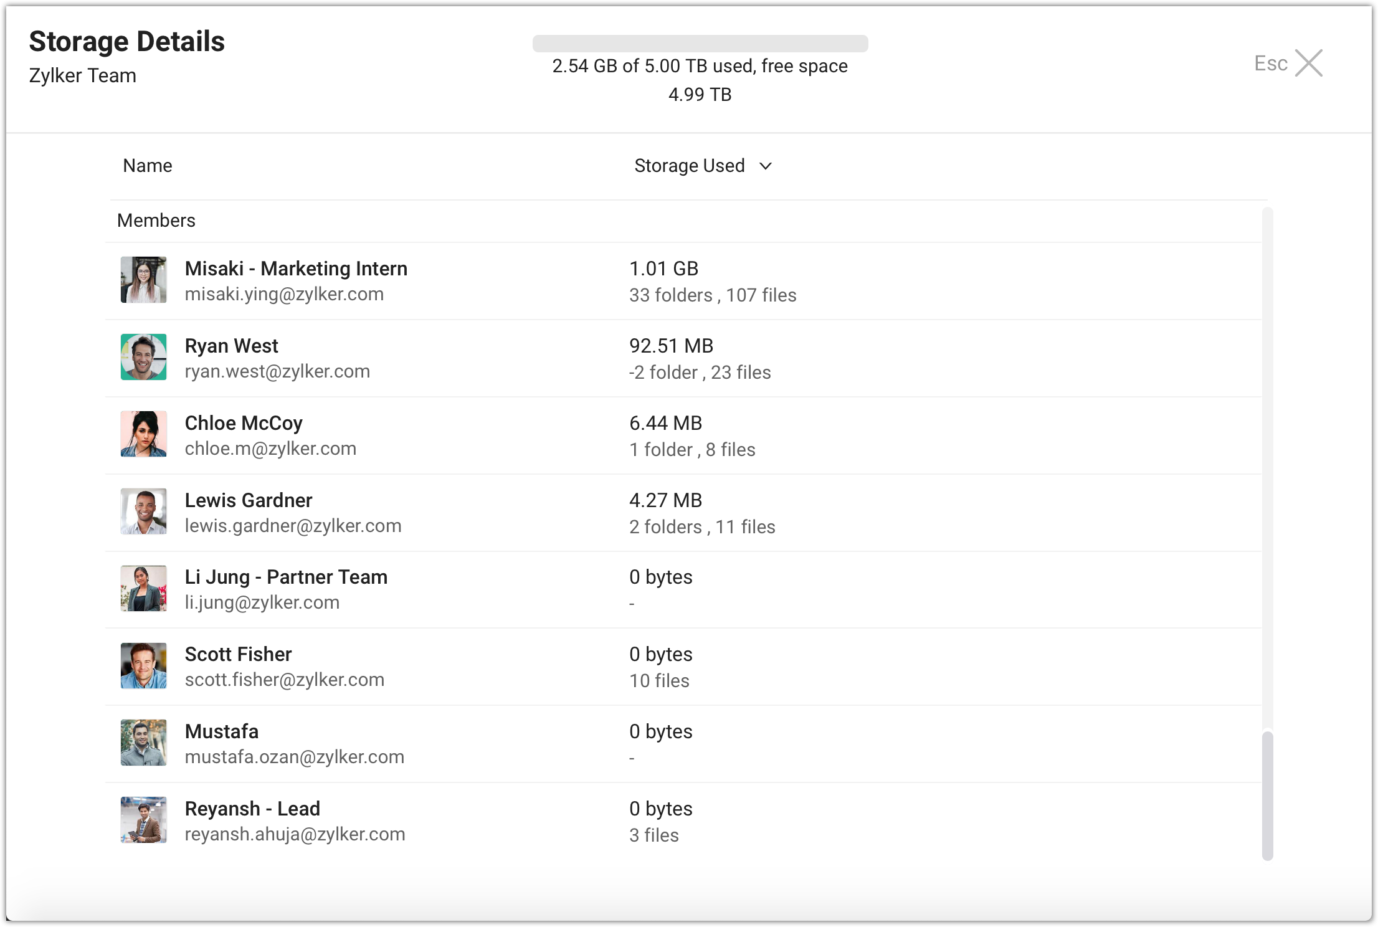Select the Scott Fisher row name
The image size is (1378, 927).
click(238, 654)
